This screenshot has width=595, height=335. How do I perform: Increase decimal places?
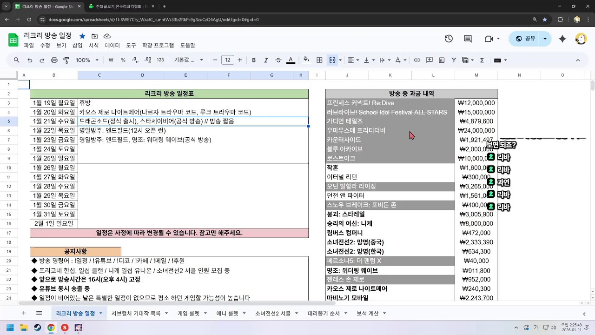148,60
